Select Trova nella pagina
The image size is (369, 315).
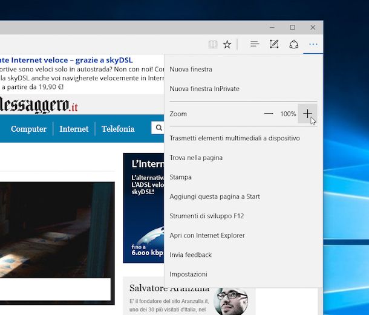coord(196,158)
